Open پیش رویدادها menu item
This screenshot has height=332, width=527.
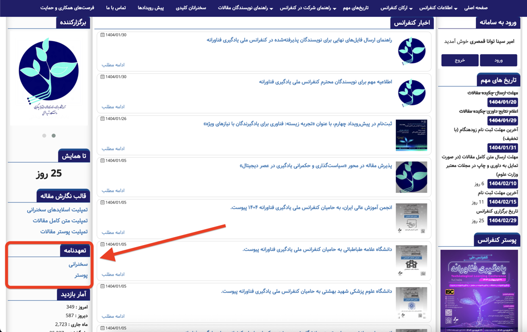point(151,8)
